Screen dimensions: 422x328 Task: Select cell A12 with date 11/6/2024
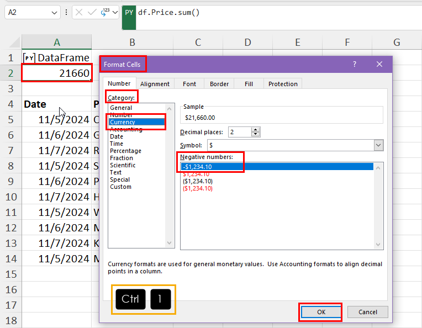tap(56, 228)
